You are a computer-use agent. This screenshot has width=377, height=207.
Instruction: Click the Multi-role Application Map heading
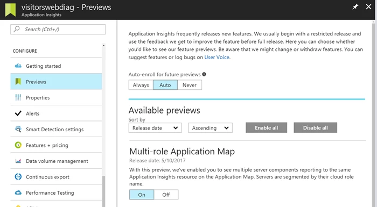182,152
